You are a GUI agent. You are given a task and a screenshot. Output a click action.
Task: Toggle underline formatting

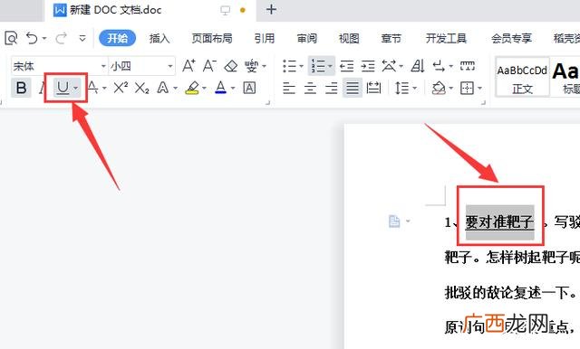click(63, 88)
